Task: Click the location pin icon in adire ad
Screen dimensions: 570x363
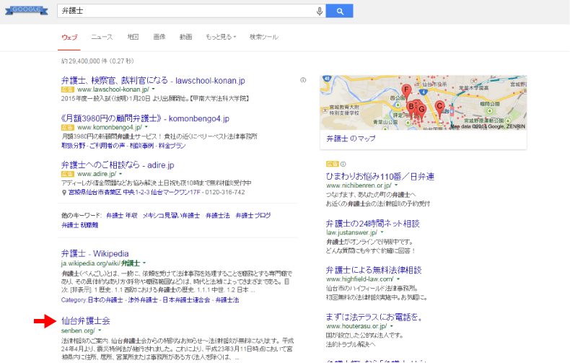Action: pos(64,193)
